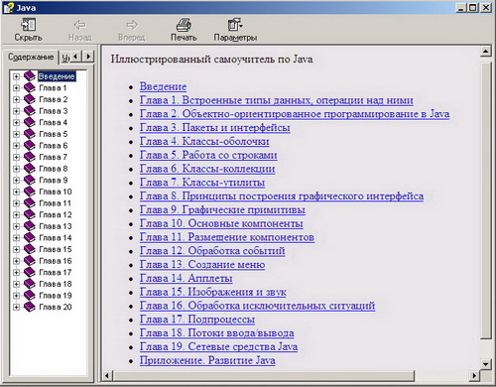Click the book icon next to Глава 5

click(30, 134)
